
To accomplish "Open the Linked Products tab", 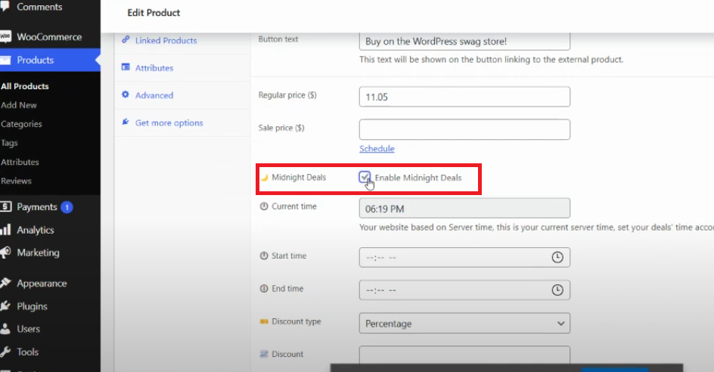I will pos(166,41).
